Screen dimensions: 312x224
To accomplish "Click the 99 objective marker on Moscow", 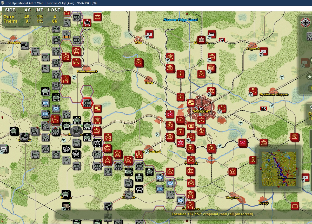I will [x=201, y=109].
